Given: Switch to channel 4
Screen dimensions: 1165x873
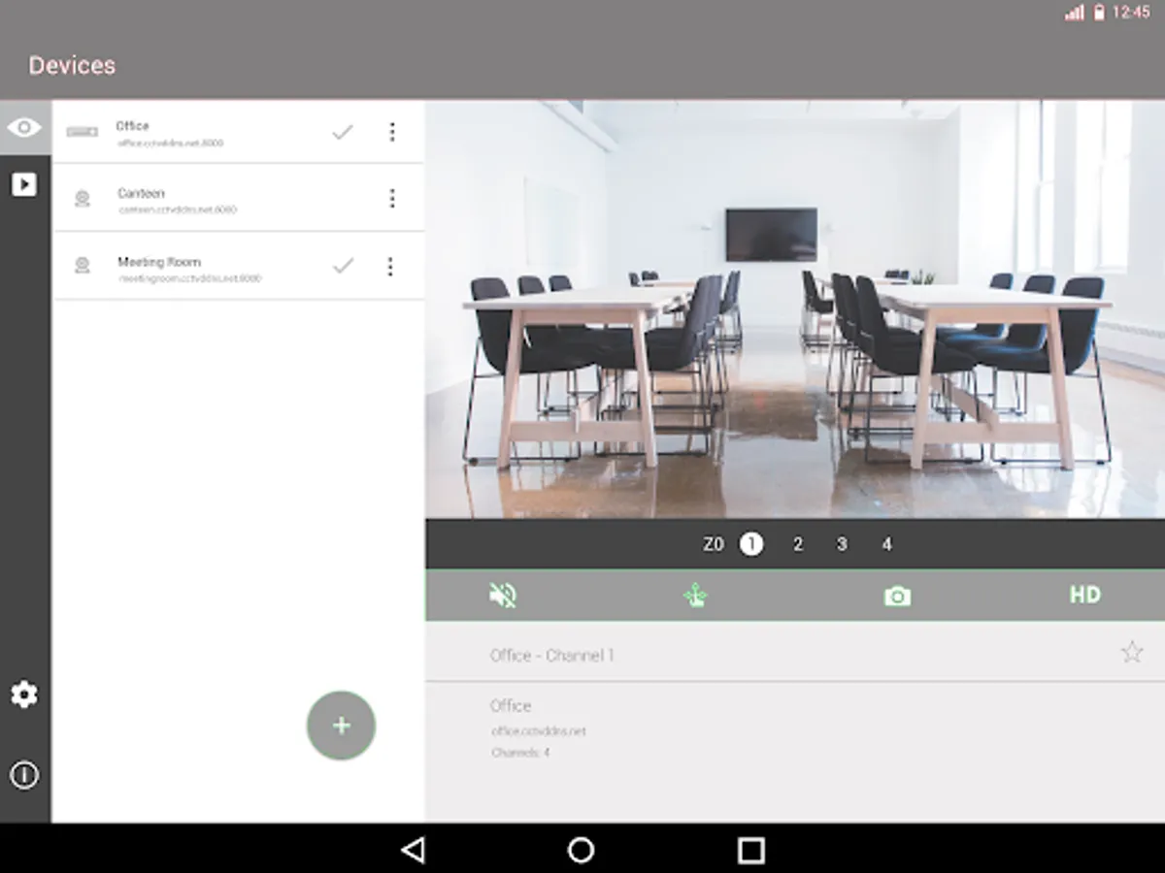Looking at the screenshot, I should (x=886, y=545).
